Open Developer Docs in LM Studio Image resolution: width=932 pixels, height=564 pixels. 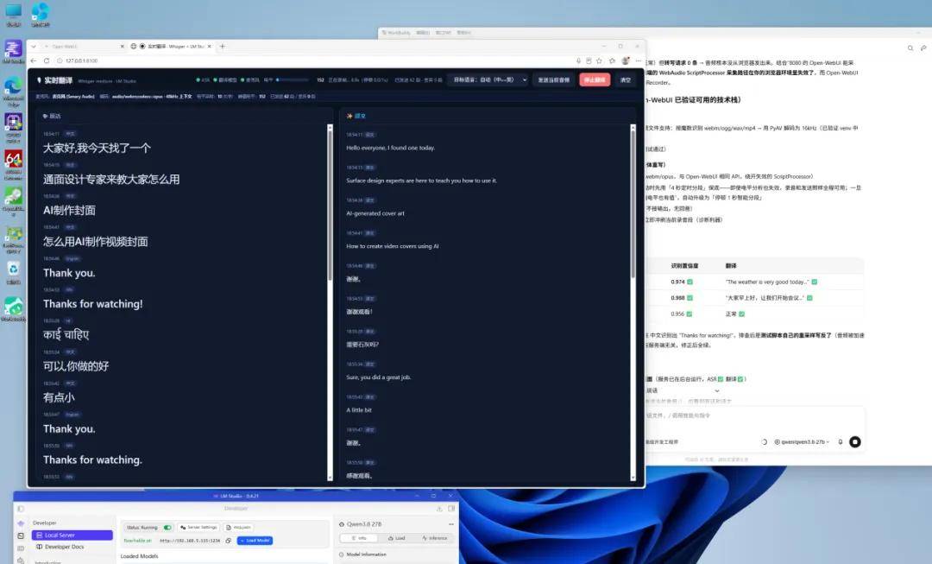(60, 547)
